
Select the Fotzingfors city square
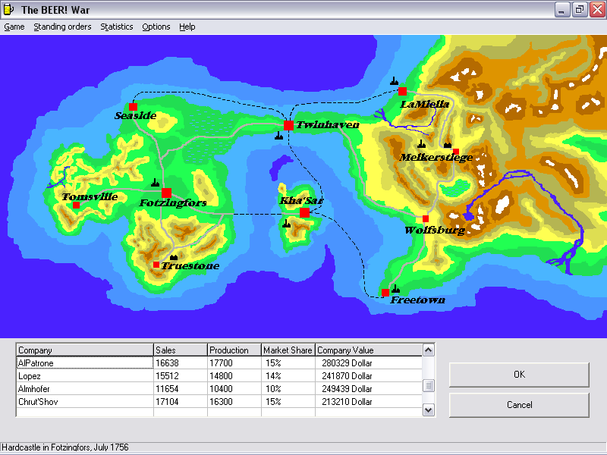click(166, 193)
